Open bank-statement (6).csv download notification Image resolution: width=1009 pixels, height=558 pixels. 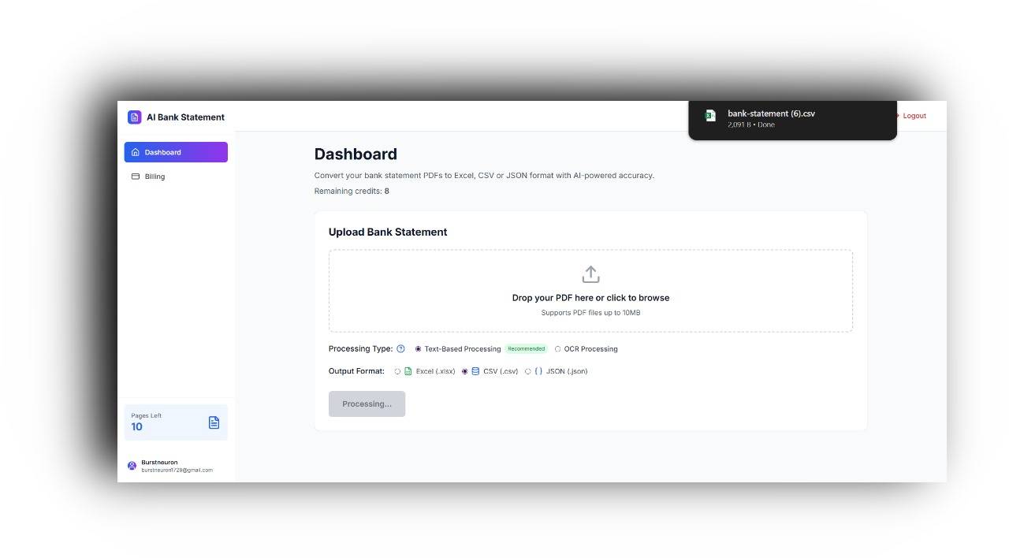click(792, 120)
